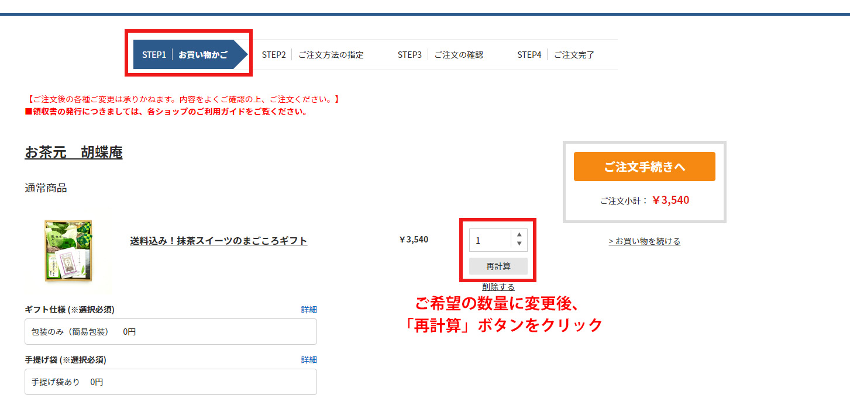Click the matcha gift product thumbnail
Screen dimensions: 850x409
[x=69, y=251]
